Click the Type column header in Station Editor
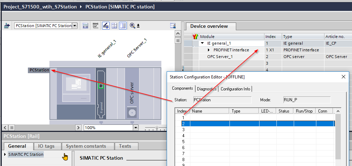This screenshot has height=166, width=352. click(244, 111)
